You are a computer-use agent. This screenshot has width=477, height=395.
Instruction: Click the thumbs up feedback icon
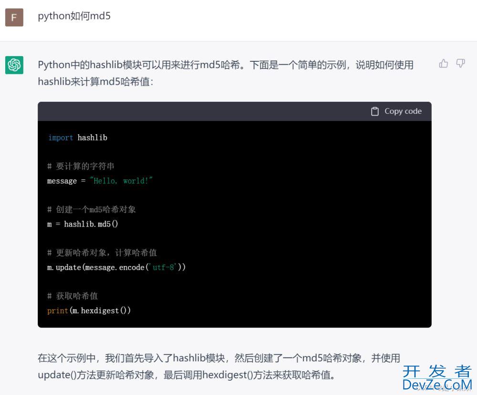(x=443, y=63)
